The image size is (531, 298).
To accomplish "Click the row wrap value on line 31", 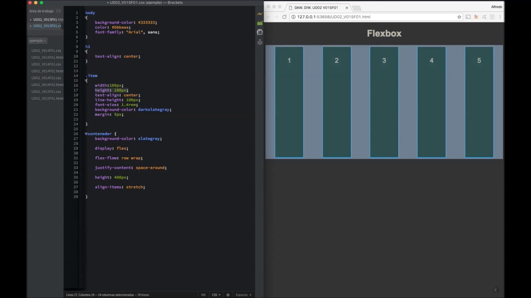I will pyautogui.click(x=131, y=158).
